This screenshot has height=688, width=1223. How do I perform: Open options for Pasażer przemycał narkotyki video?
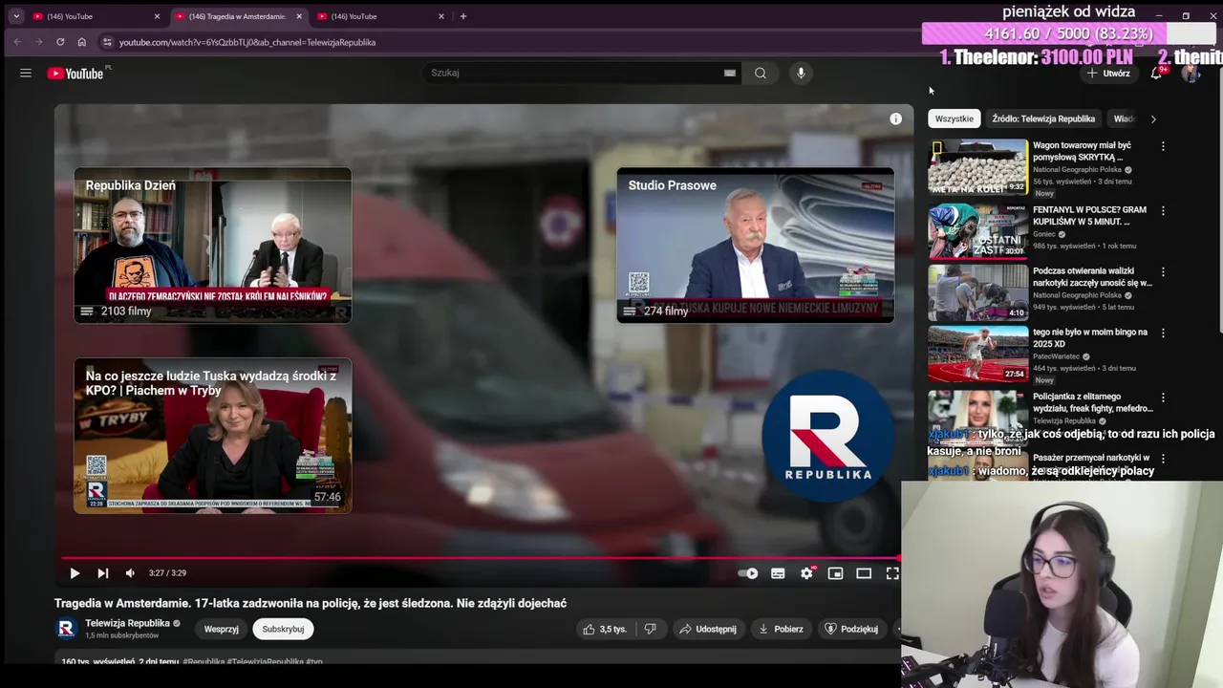point(1163,458)
